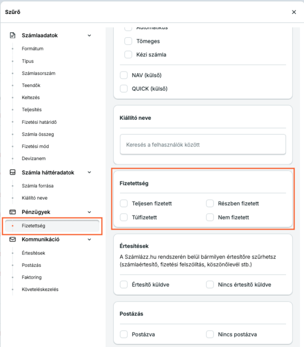This screenshot has height=347, width=304.
Task: Click the Számla háttéradatok section icon
Action: click(x=13, y=172)
